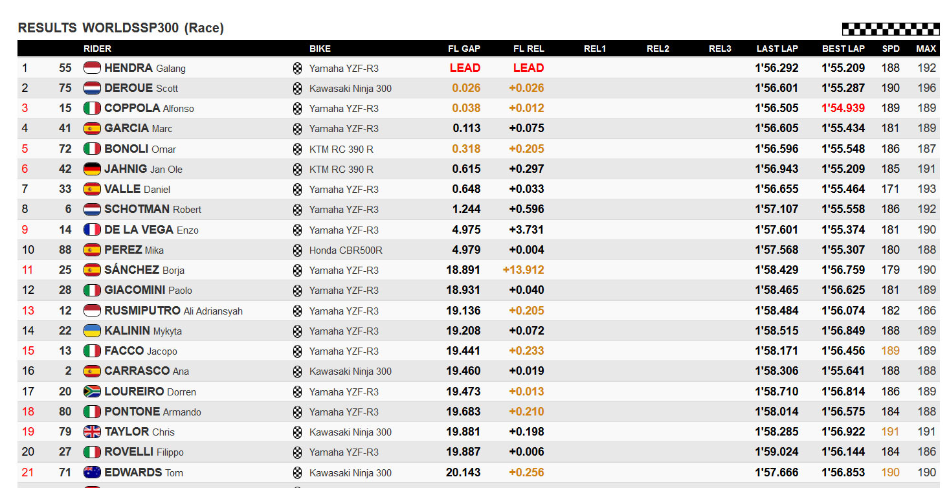Click the best lap time 1'56.922

843,432
